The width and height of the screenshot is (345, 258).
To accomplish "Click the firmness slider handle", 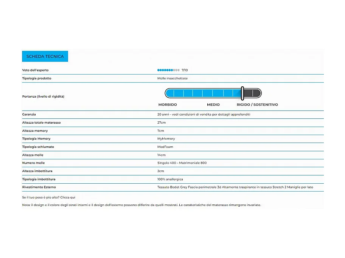I will (242, 93).
